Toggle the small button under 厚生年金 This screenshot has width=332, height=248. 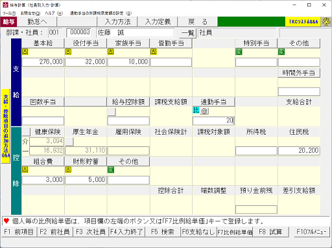(69, 142)
